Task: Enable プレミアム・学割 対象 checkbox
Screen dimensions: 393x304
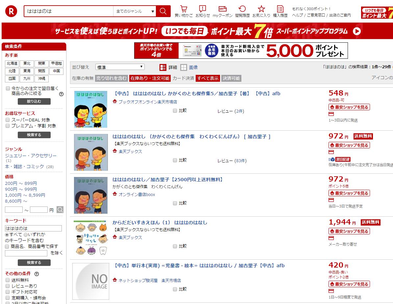Action: 8,126
